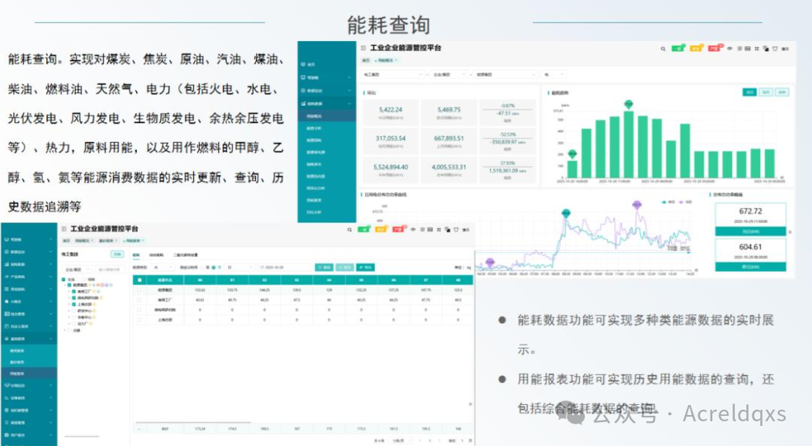Open green alarm badge in lower report header
The height and width of the screenshot is (446, 812).
(364, 230)
